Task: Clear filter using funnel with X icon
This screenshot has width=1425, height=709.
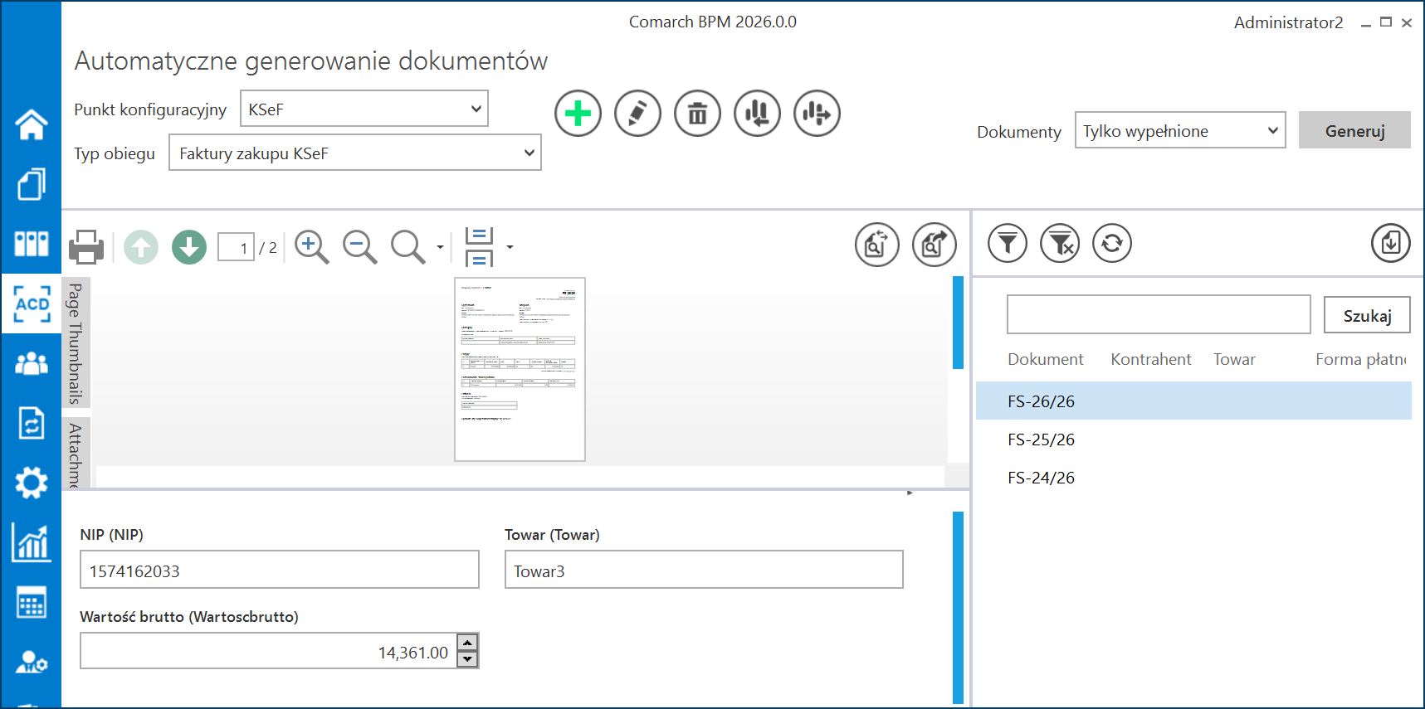Action: (1060, 244)
